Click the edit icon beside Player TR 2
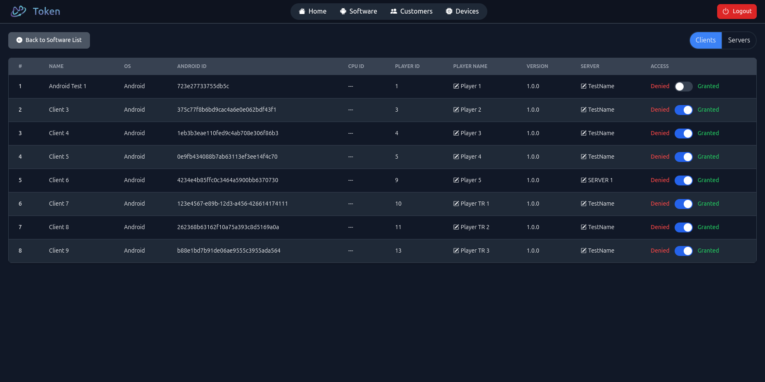Screen dimensions: 765x382 click(x=456, y=227)
